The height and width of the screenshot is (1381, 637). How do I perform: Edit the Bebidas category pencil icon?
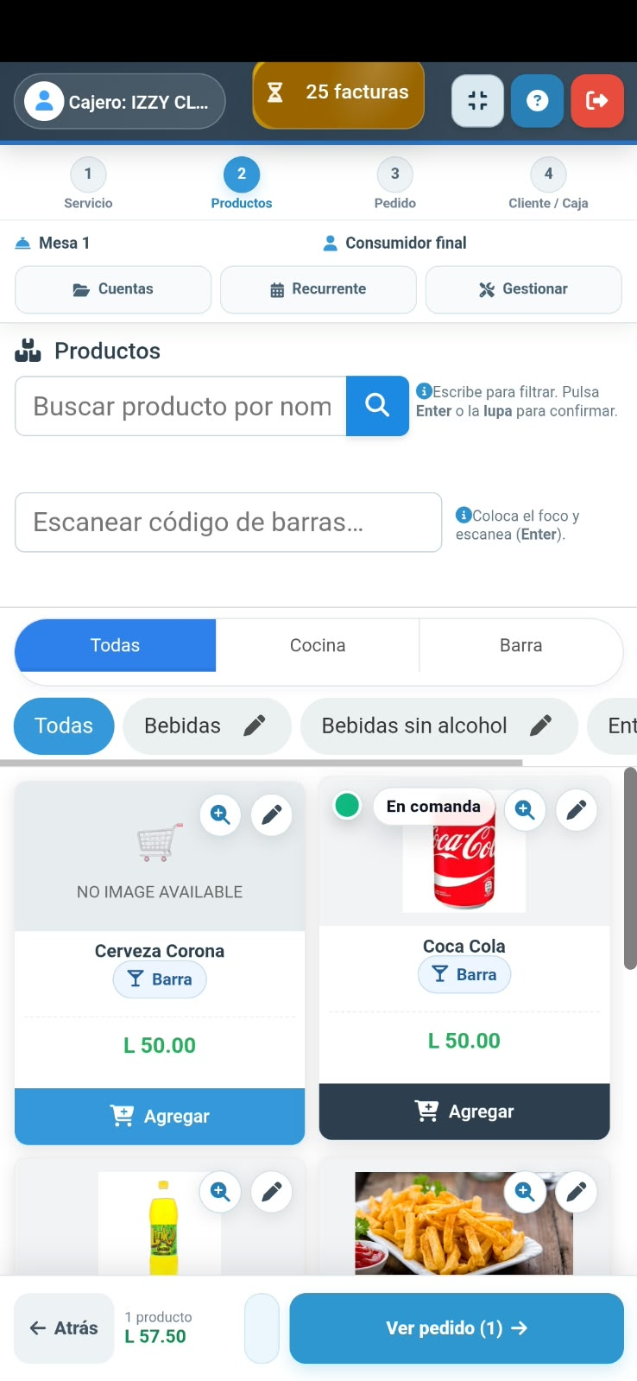coord(255,725)
